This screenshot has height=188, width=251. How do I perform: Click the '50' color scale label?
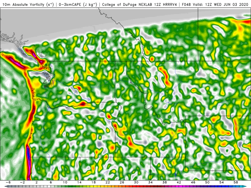click(207, 182)
